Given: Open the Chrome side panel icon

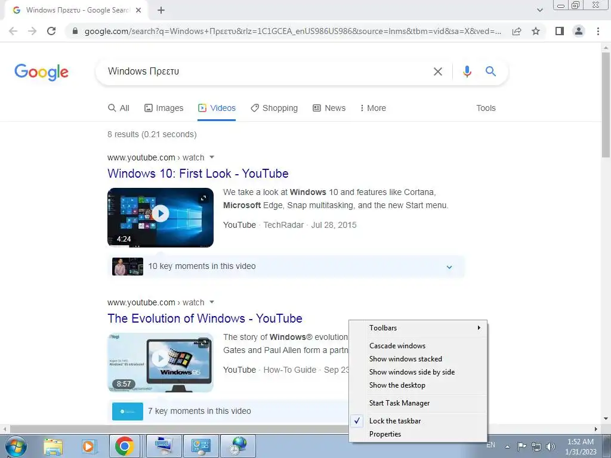Looking at the screenshot, I should point(560,31).
